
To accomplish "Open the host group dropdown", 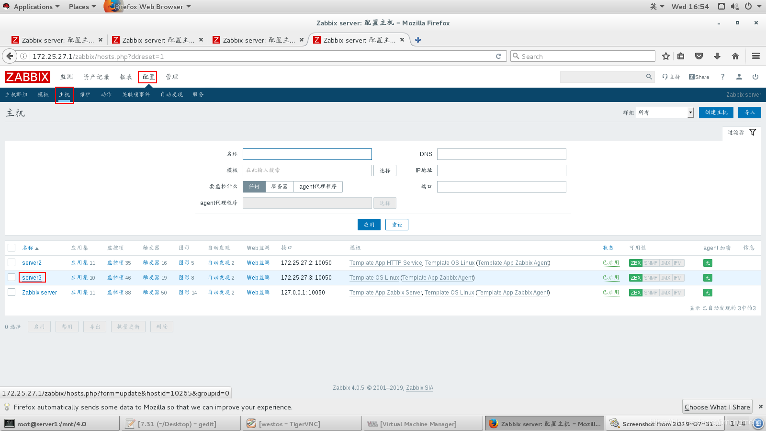I will pyautogui.click(x=665, y=113).
